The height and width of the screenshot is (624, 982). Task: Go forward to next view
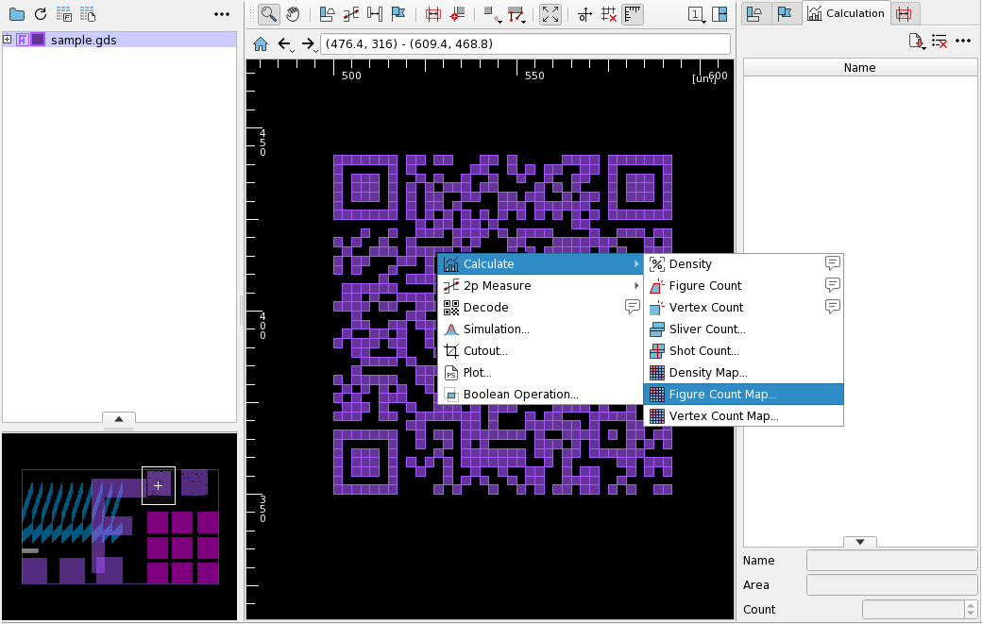pos(308,43)
